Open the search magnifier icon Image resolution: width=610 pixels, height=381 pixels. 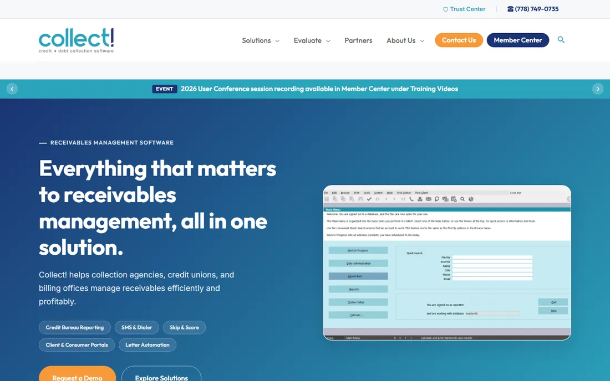tap(561, 40)
